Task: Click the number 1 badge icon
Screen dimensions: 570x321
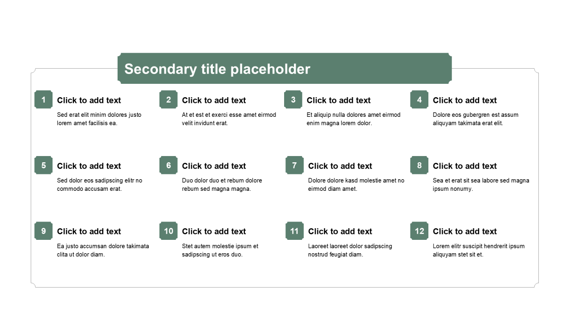Action: (x=43, y=99)
